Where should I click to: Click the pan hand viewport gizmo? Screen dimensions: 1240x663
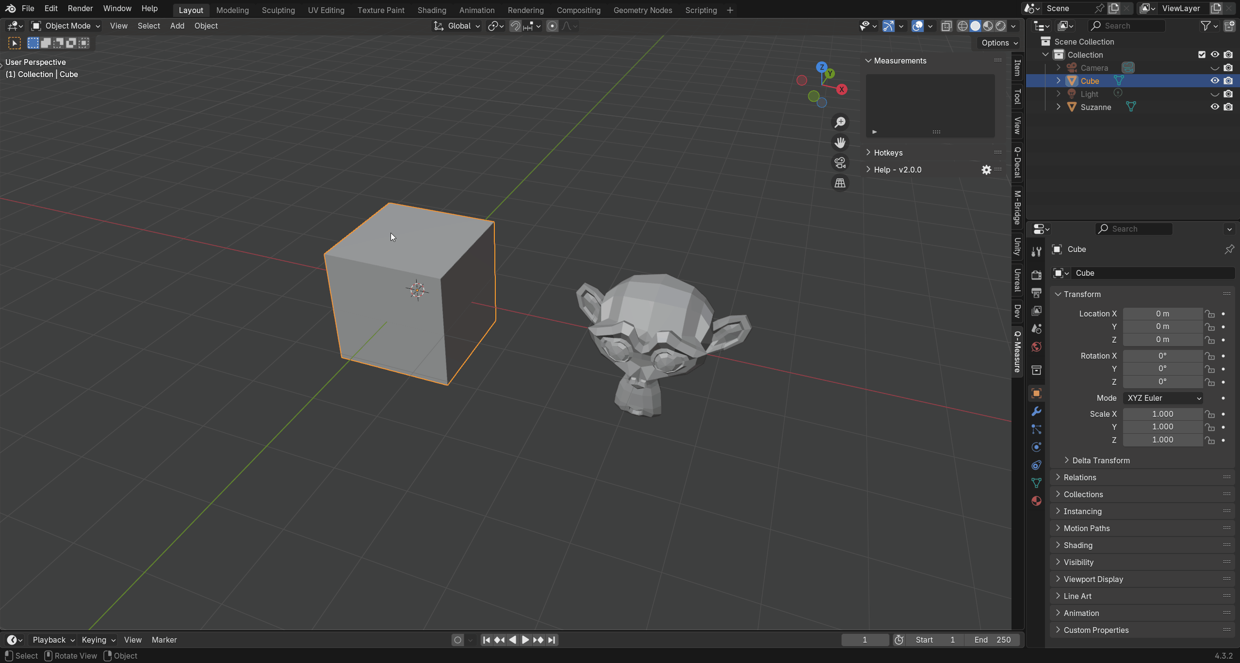click(x=840, y=142)
